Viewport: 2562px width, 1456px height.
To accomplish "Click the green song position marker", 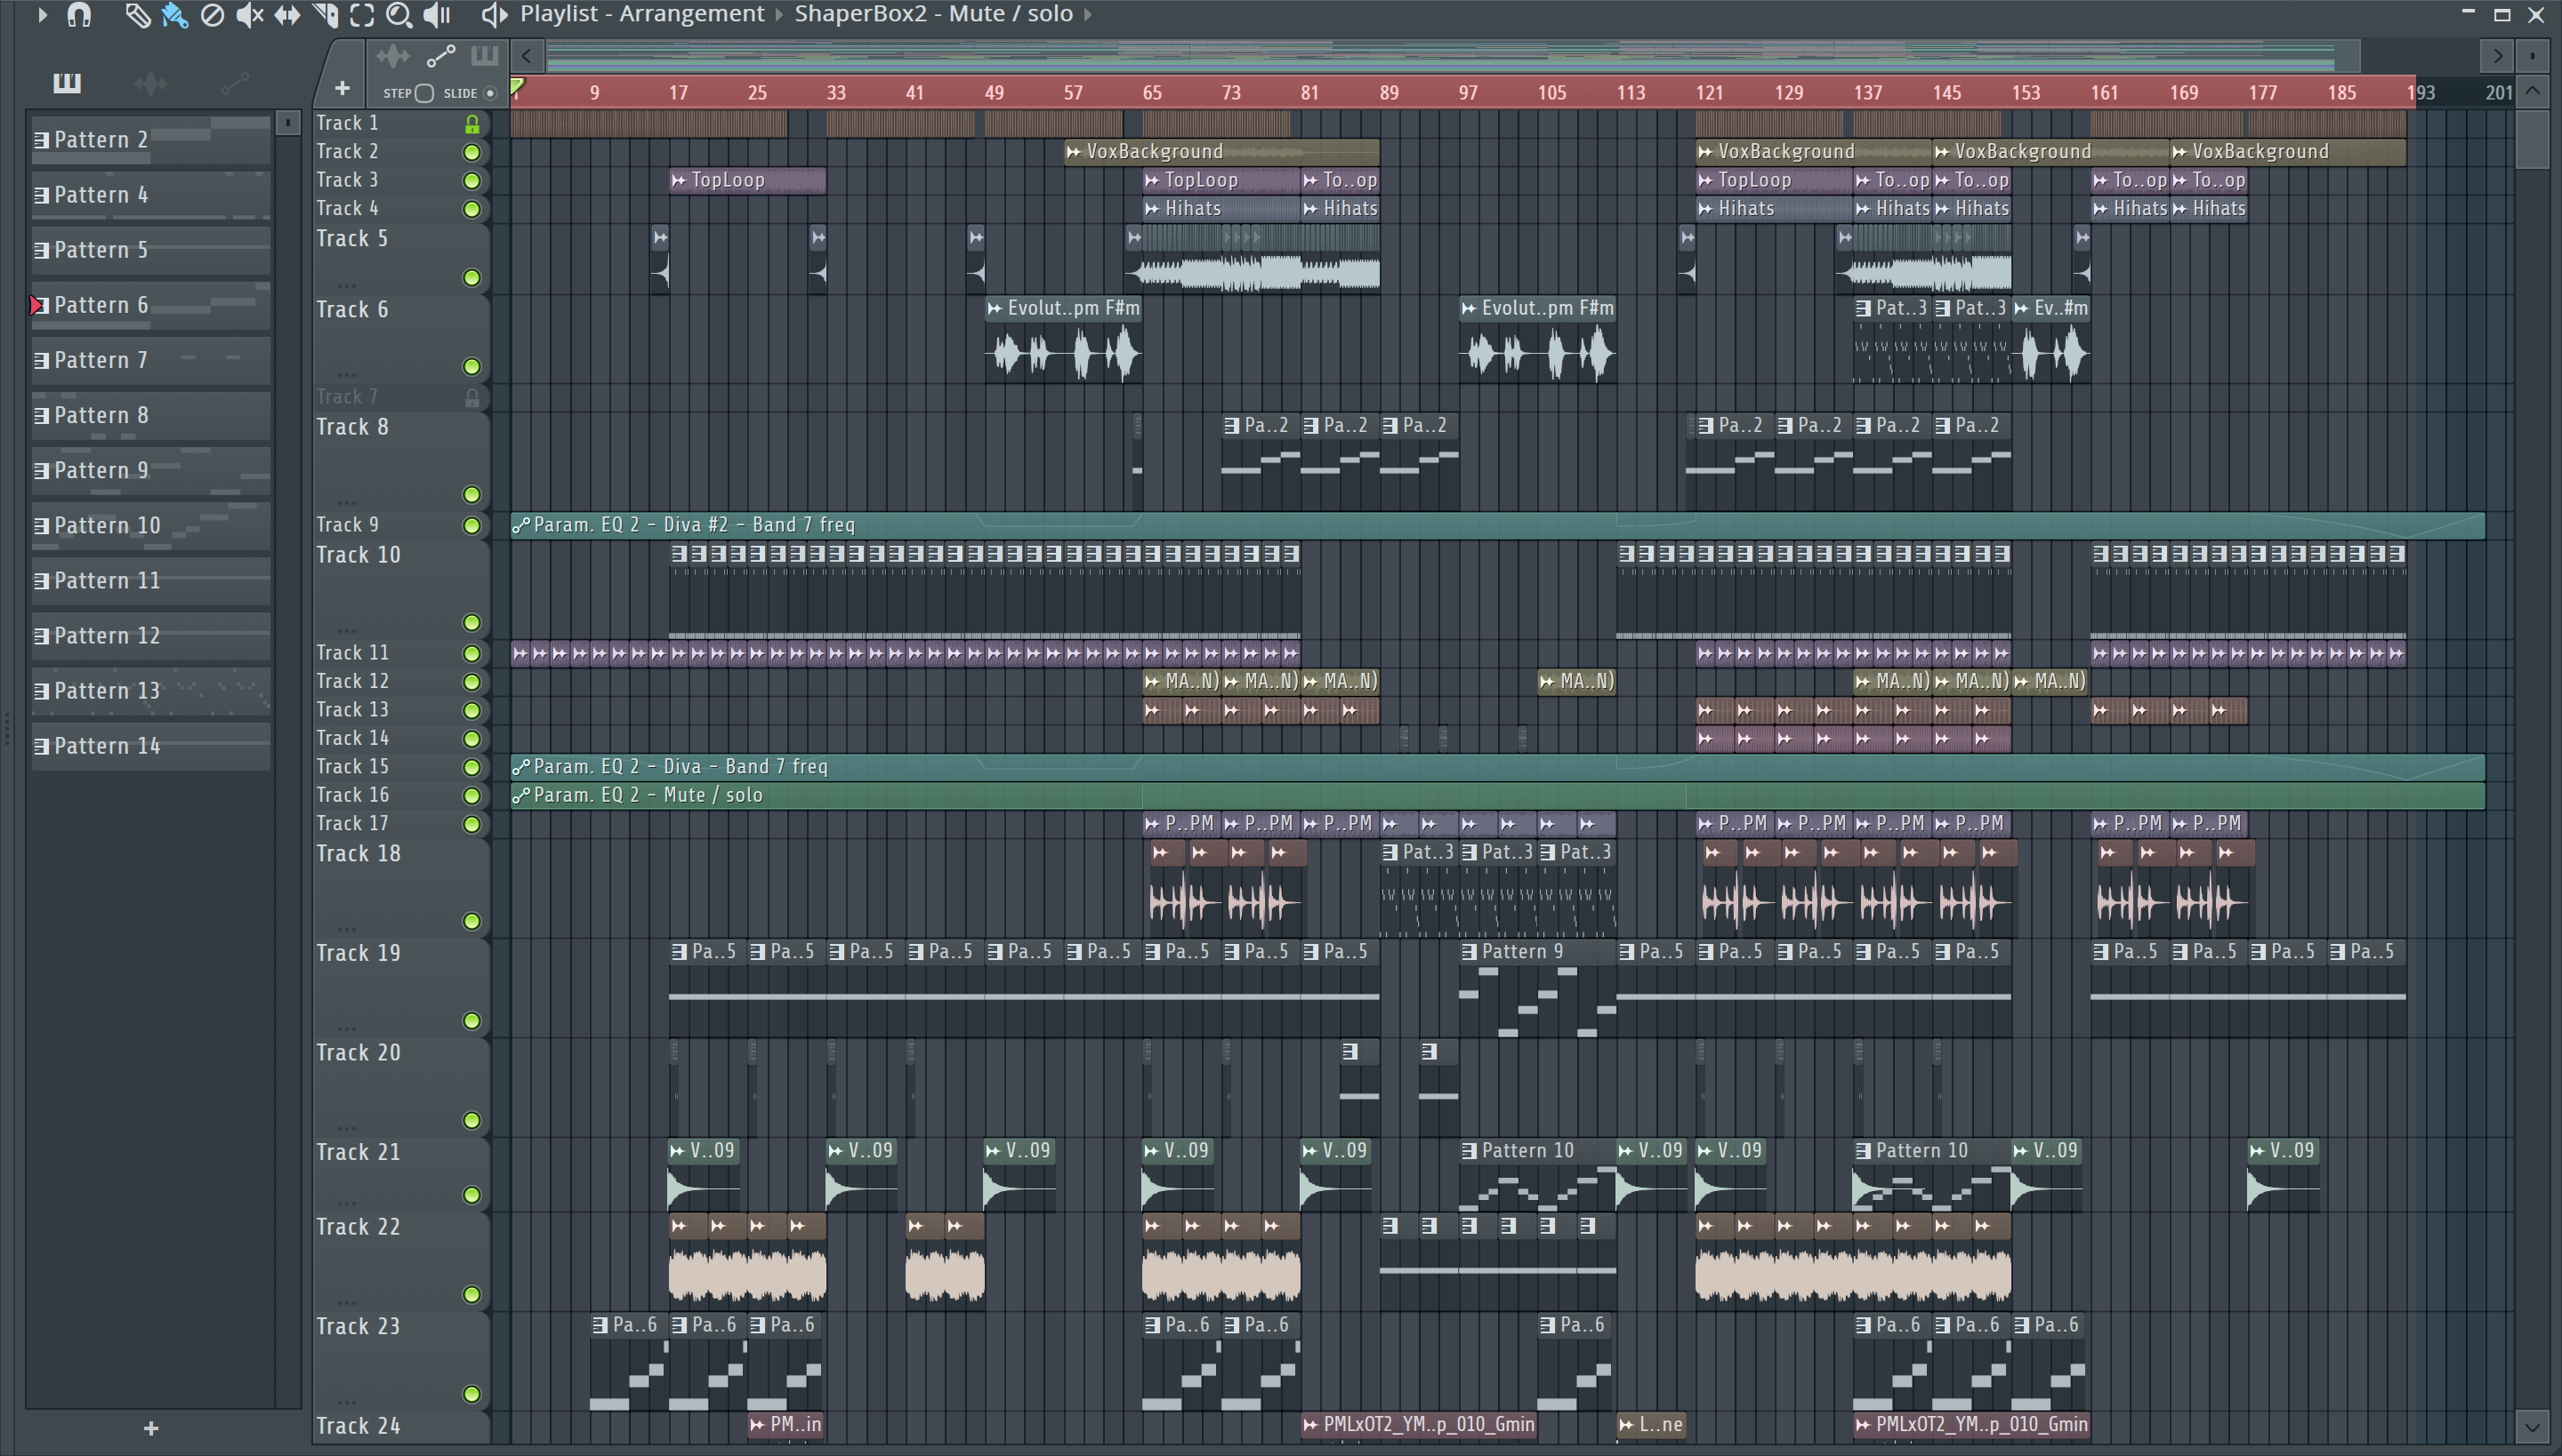I will coord(518,88).
